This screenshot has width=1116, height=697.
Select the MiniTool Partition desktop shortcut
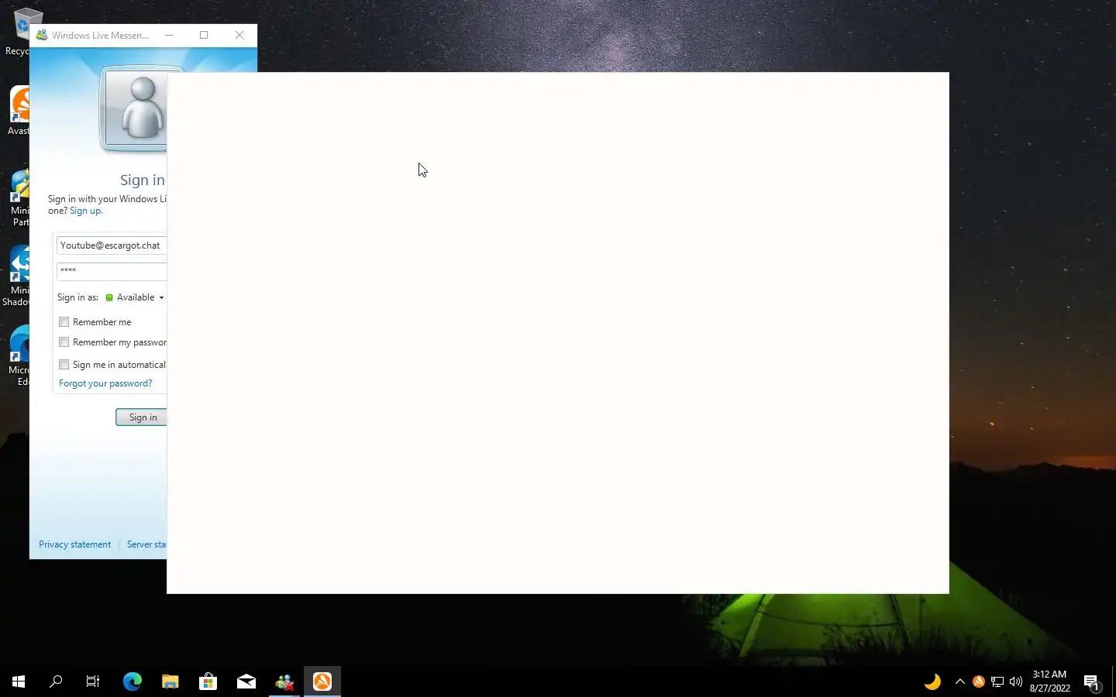pos(19,198)
